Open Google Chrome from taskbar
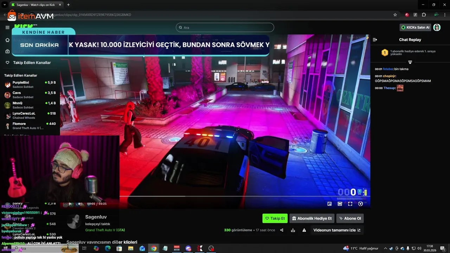This screenshot has height=253, width=450. [154, 248]
